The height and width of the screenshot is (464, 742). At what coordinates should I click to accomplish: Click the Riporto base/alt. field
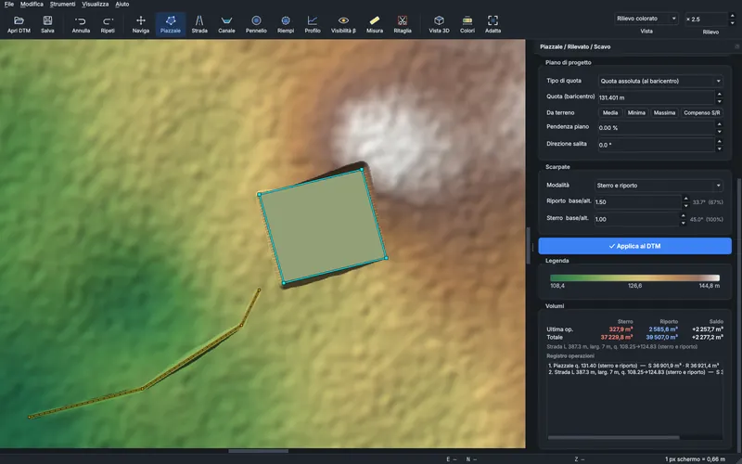click(637, 202)
